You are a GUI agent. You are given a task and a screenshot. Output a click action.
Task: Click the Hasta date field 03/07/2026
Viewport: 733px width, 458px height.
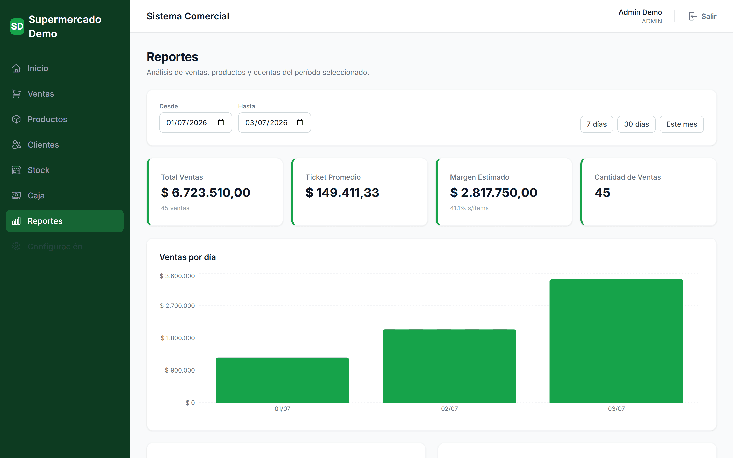point(274,122)
